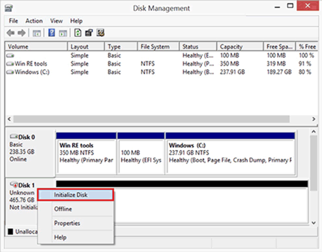This screenshot has width=322, height=252.
Task: Sort by the Capacity column header
Action: point(240,46)
